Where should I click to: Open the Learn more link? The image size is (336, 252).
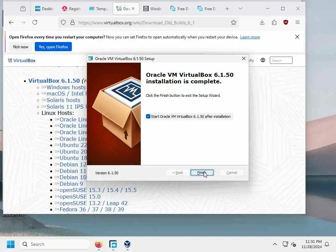click(x=250, y=37)
